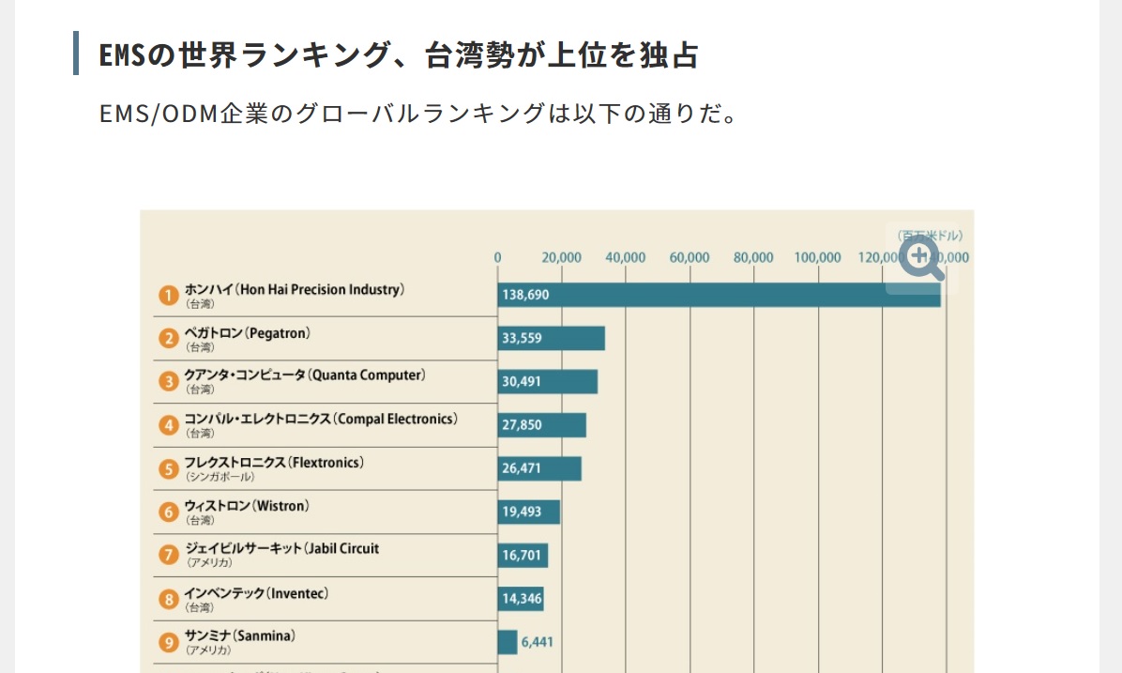
Task: Click the 19,493 bar value
Action: click(x=522, y=512)
